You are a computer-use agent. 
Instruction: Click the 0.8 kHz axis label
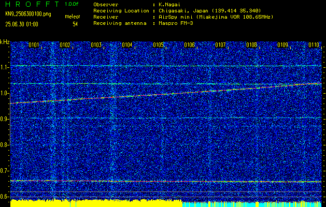(4, 145)
